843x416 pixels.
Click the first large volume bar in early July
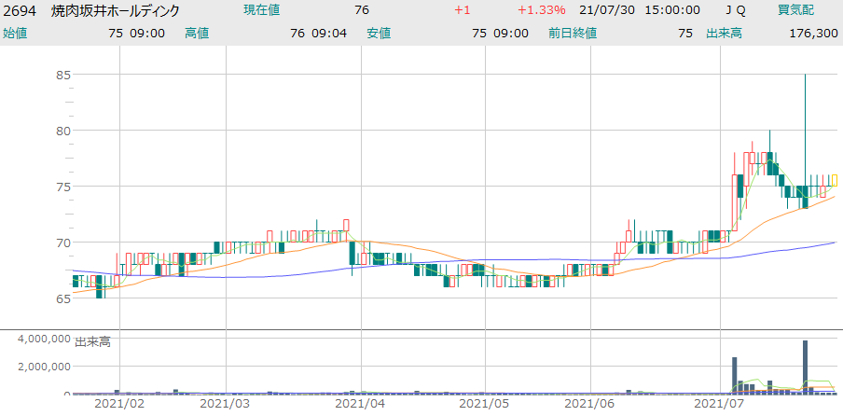click(x=735, y=375)
